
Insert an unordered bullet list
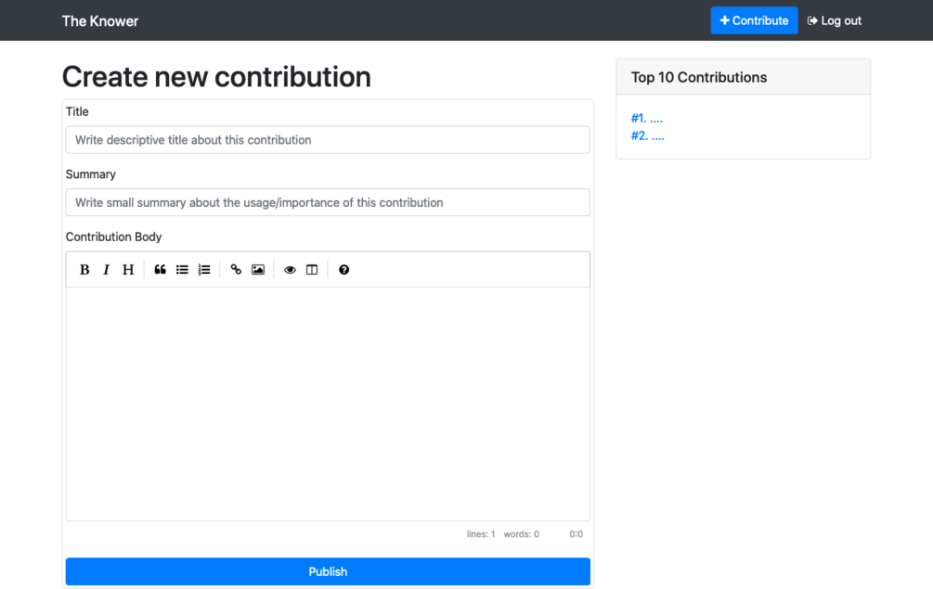pyautogui.click(x=182, y=270)
